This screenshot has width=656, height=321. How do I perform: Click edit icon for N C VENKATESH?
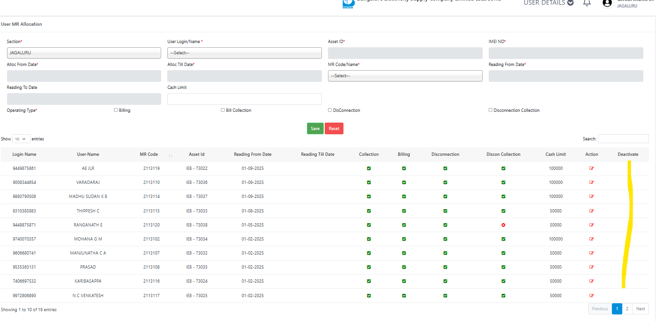tap(591, 296)
